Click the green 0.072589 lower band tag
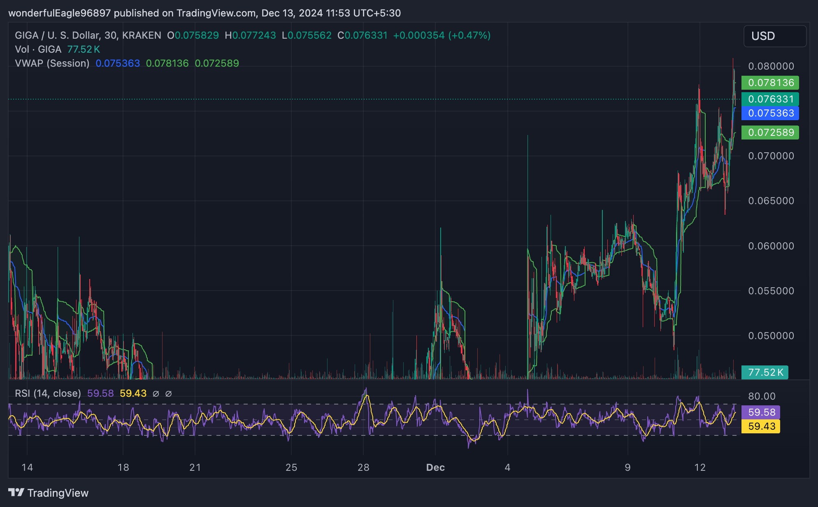The width and height of the screenshot is (818, 507). point(770,133)
